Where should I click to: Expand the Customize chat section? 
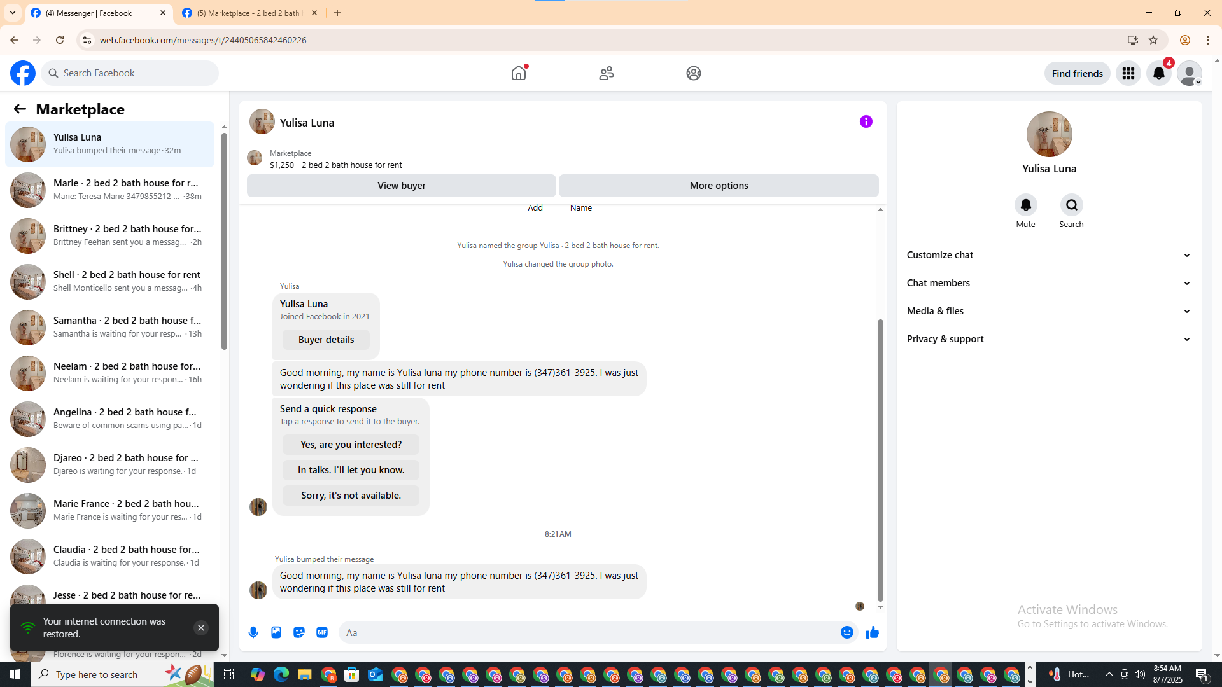pyautogui.click(x=1050, y=255)
